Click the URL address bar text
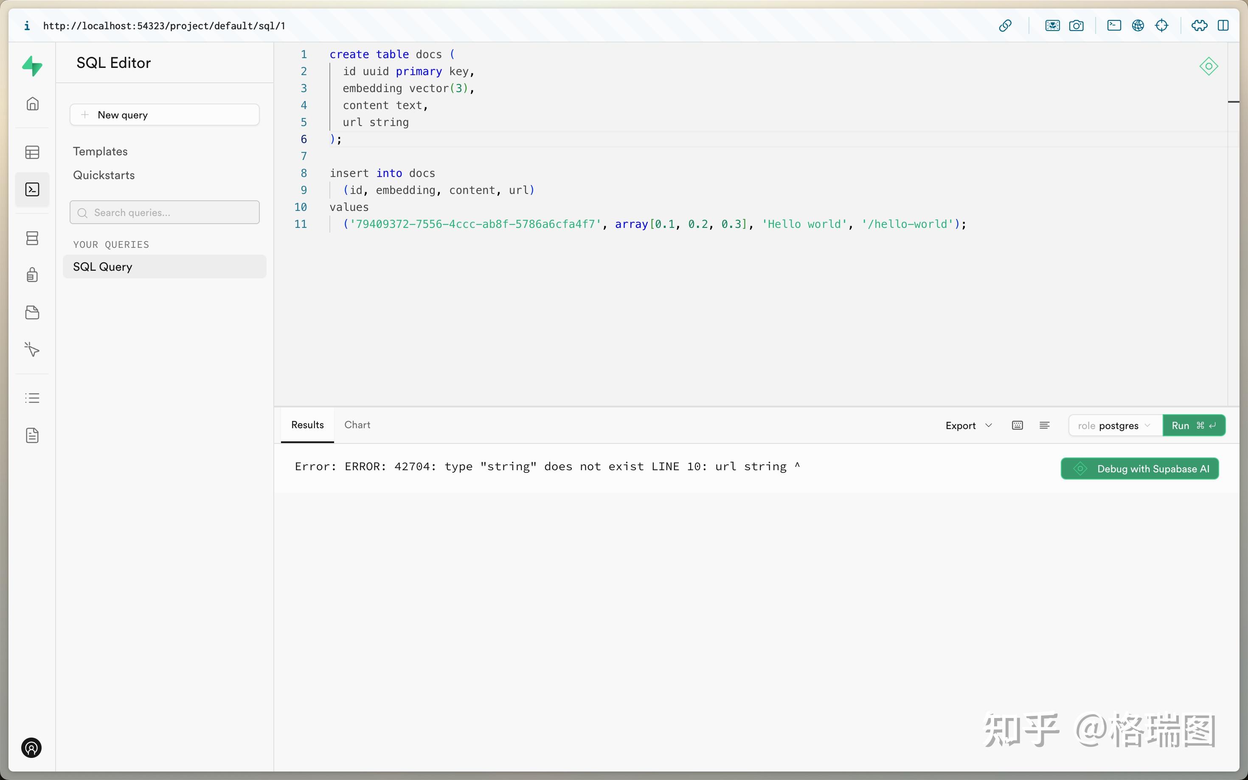 tap(164, 26)
